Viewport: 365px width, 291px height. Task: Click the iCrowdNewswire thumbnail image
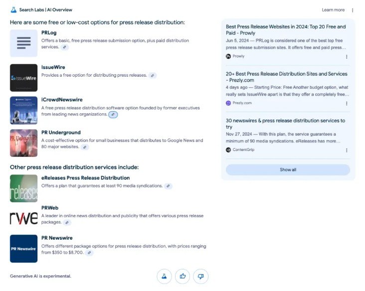[x=23, y=110]
